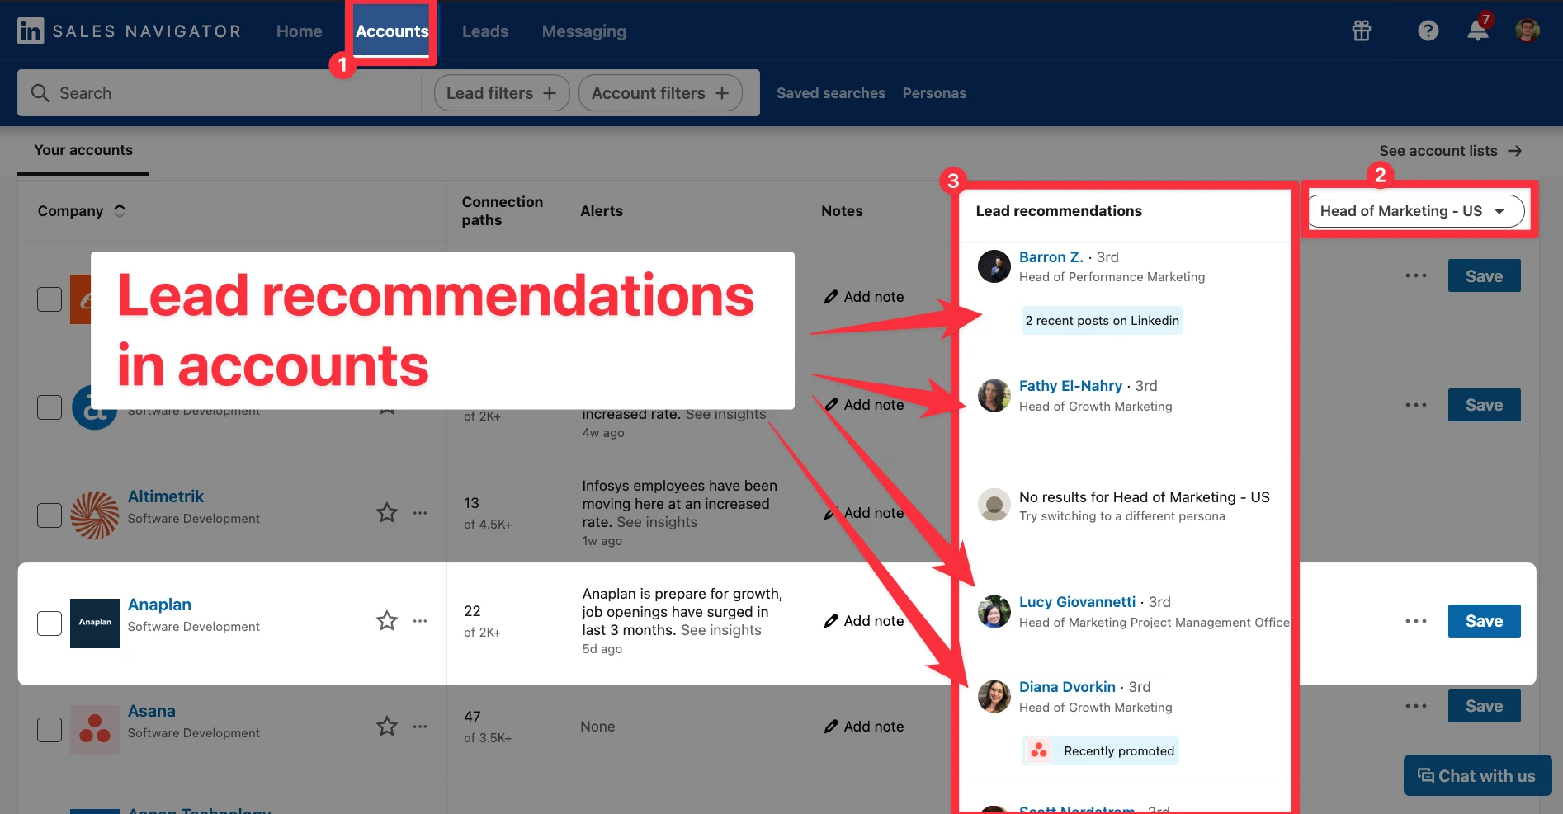The image size is (1563, 814).
Task: Expand Account filters
Action: pyautogui.click(x=660, y=93)
